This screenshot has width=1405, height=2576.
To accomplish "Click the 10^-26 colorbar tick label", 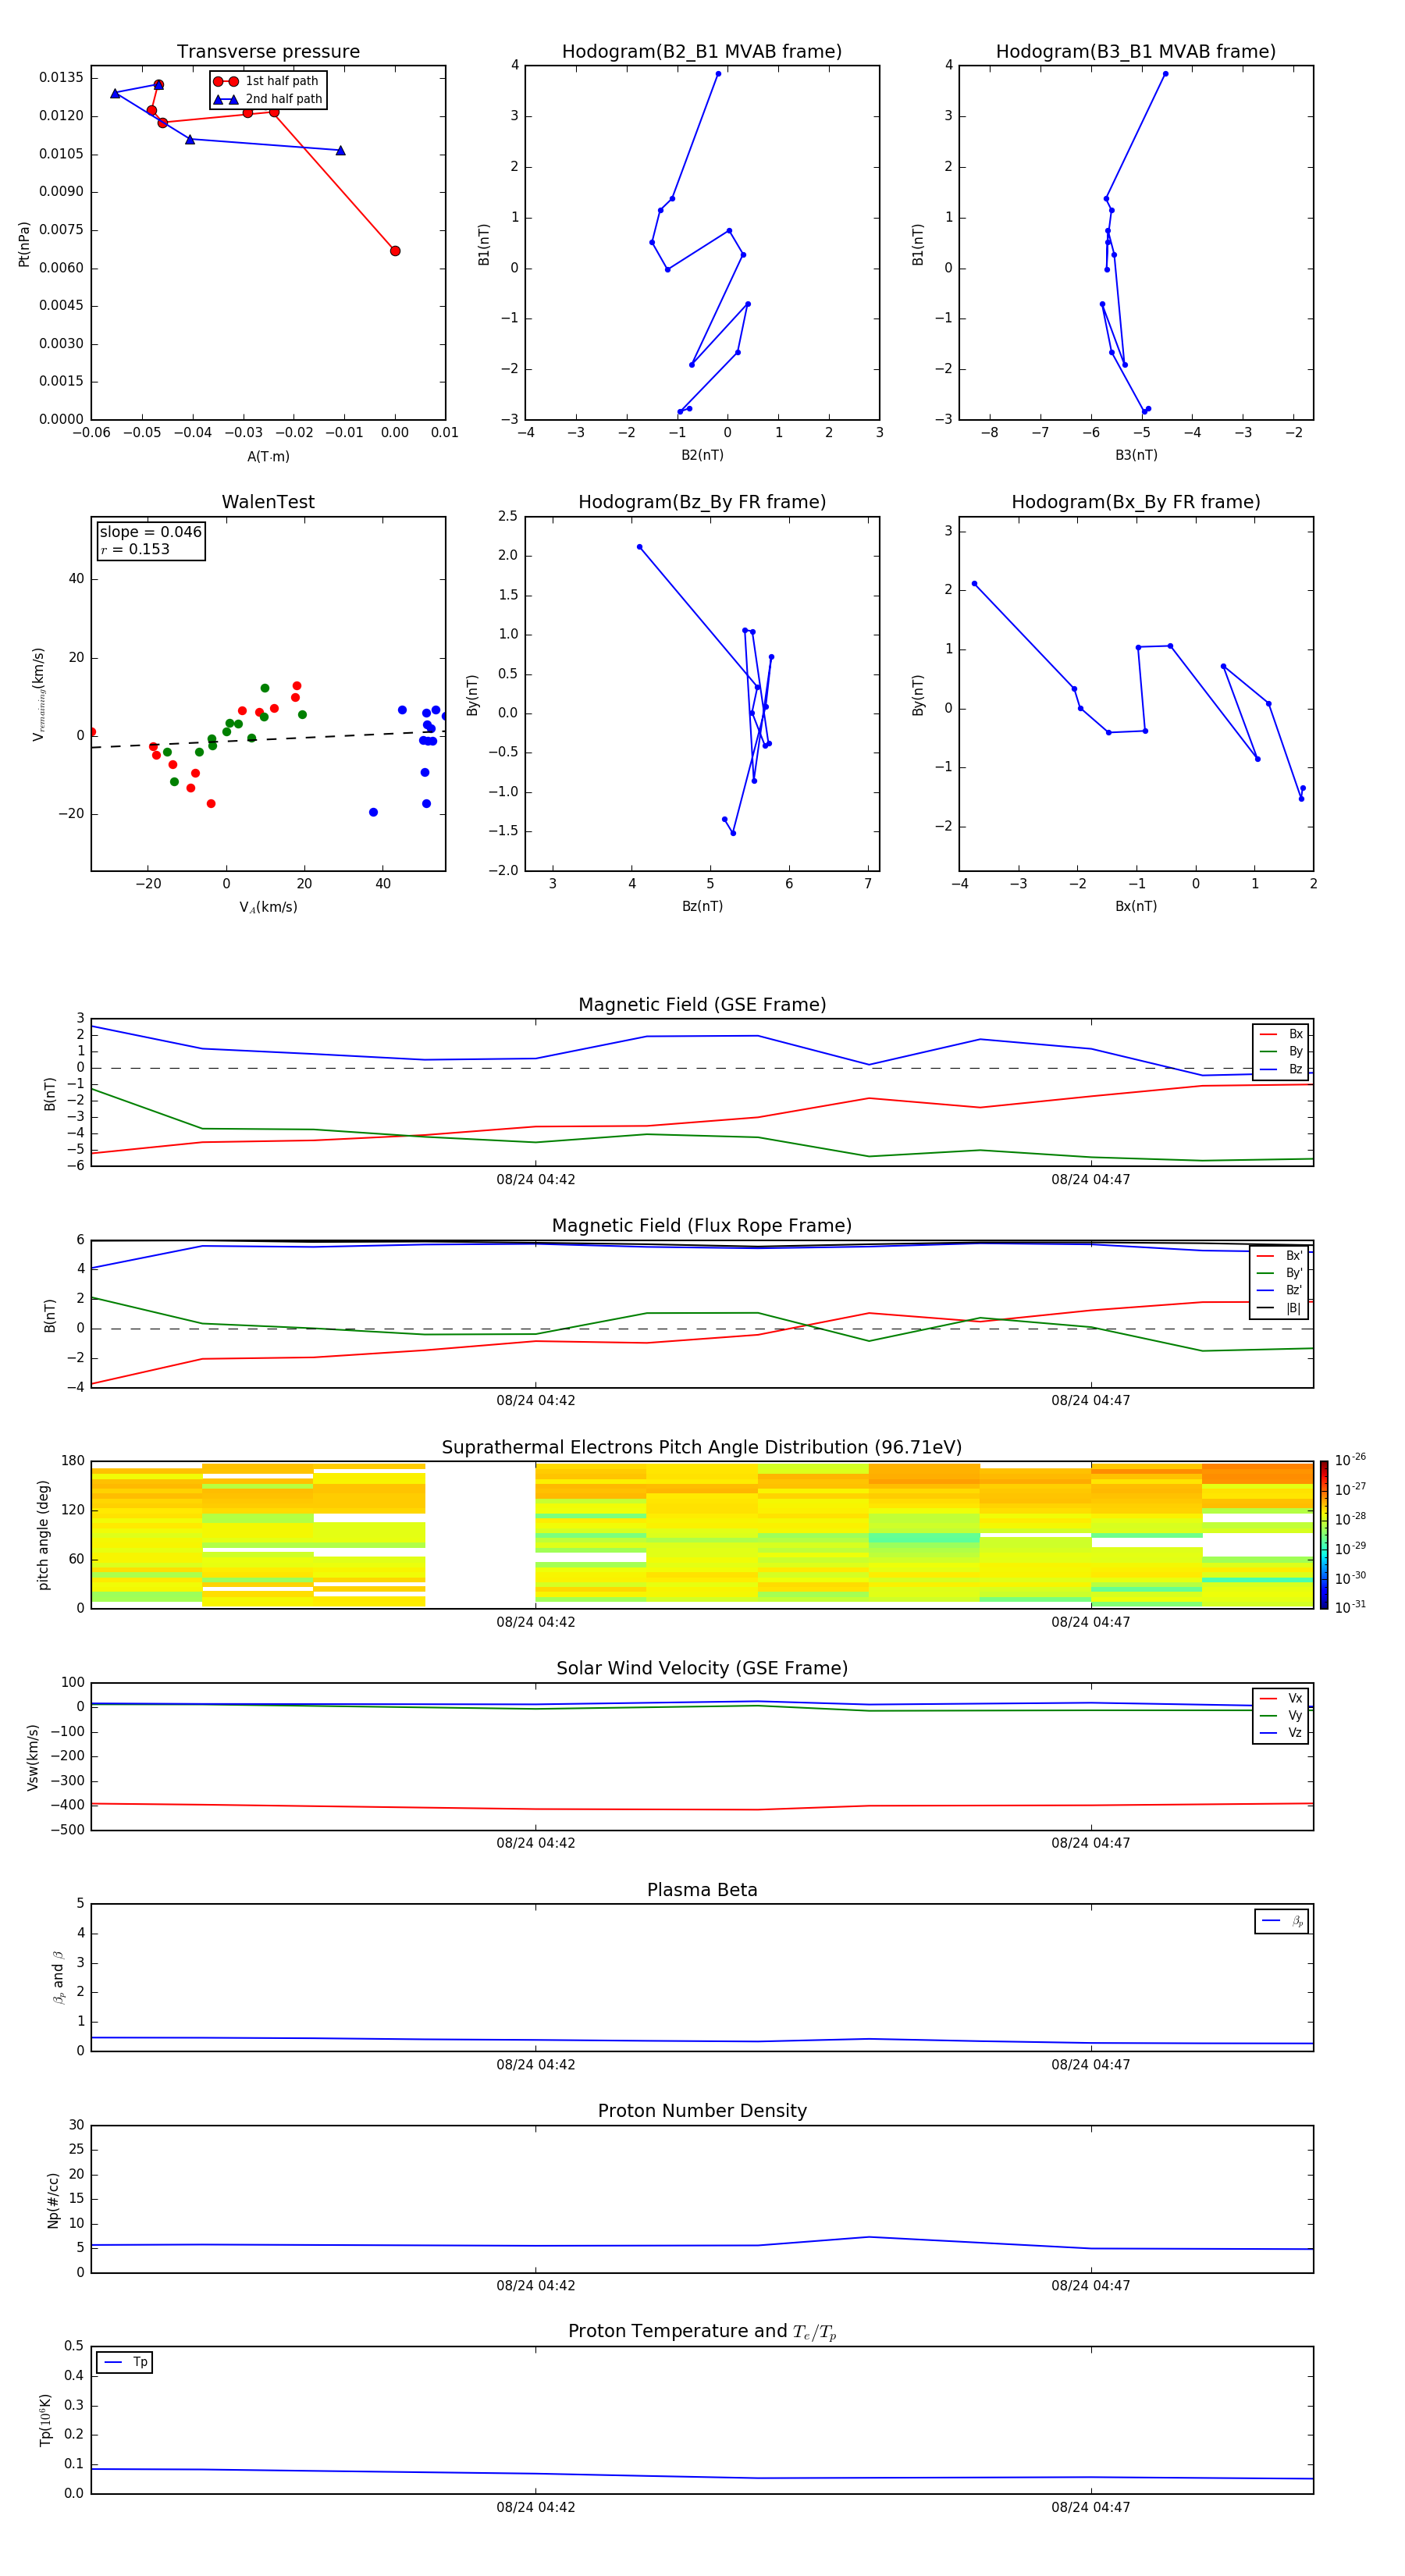I will click(x=1350, y=1460).
